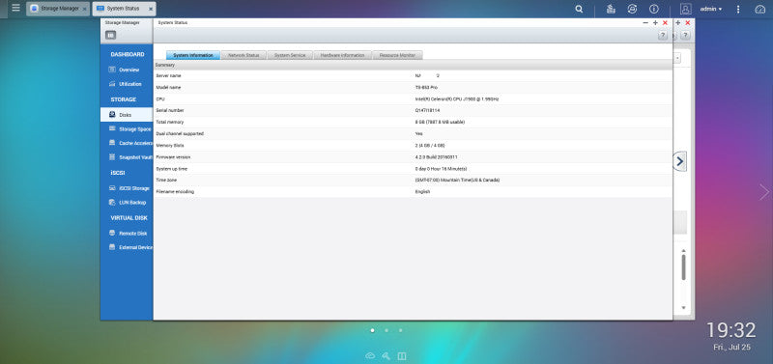Select External Device in sidebar
Screen dimensions: 773x364
(127, 247)
